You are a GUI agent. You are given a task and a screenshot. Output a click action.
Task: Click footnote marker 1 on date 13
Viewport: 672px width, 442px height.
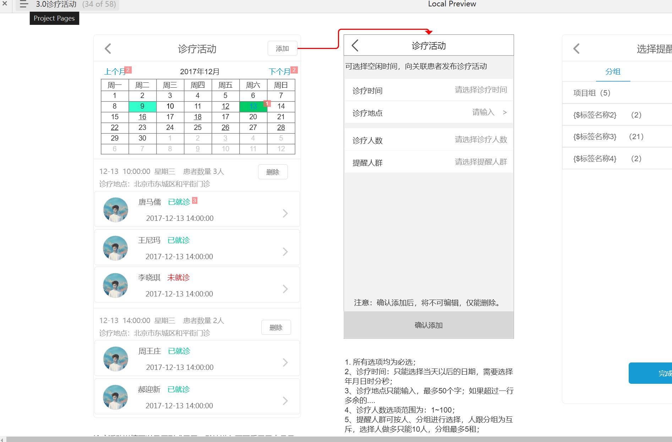267,103
